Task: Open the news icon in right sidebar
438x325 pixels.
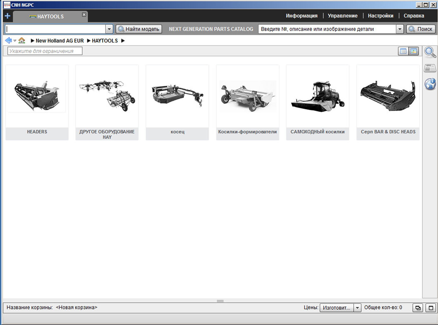Action: pos(430,68)
